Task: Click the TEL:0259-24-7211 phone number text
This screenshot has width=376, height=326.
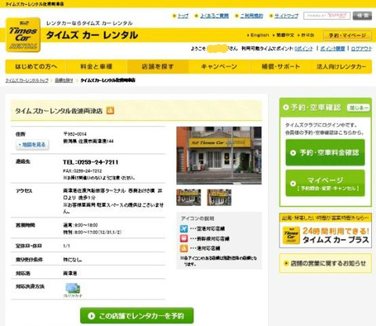Action: point(91,162)
